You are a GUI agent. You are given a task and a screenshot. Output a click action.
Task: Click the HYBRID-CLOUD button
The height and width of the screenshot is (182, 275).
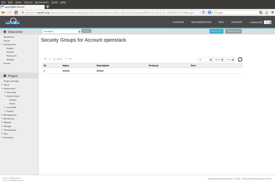tap(233, 31)
